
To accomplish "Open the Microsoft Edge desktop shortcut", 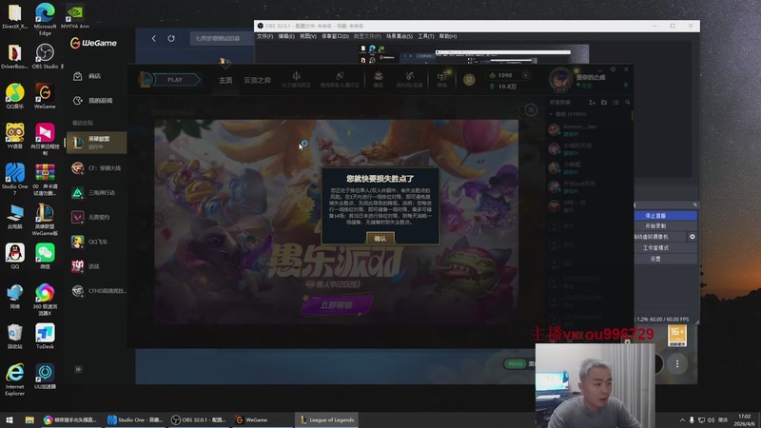I will coord(45,19).
